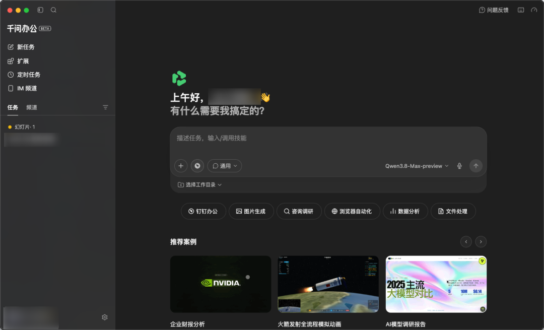Choose the 数据分析 quick action
The height and width of the screenshot is (330, 544).
pyautogui.click(x=405, y=211)
